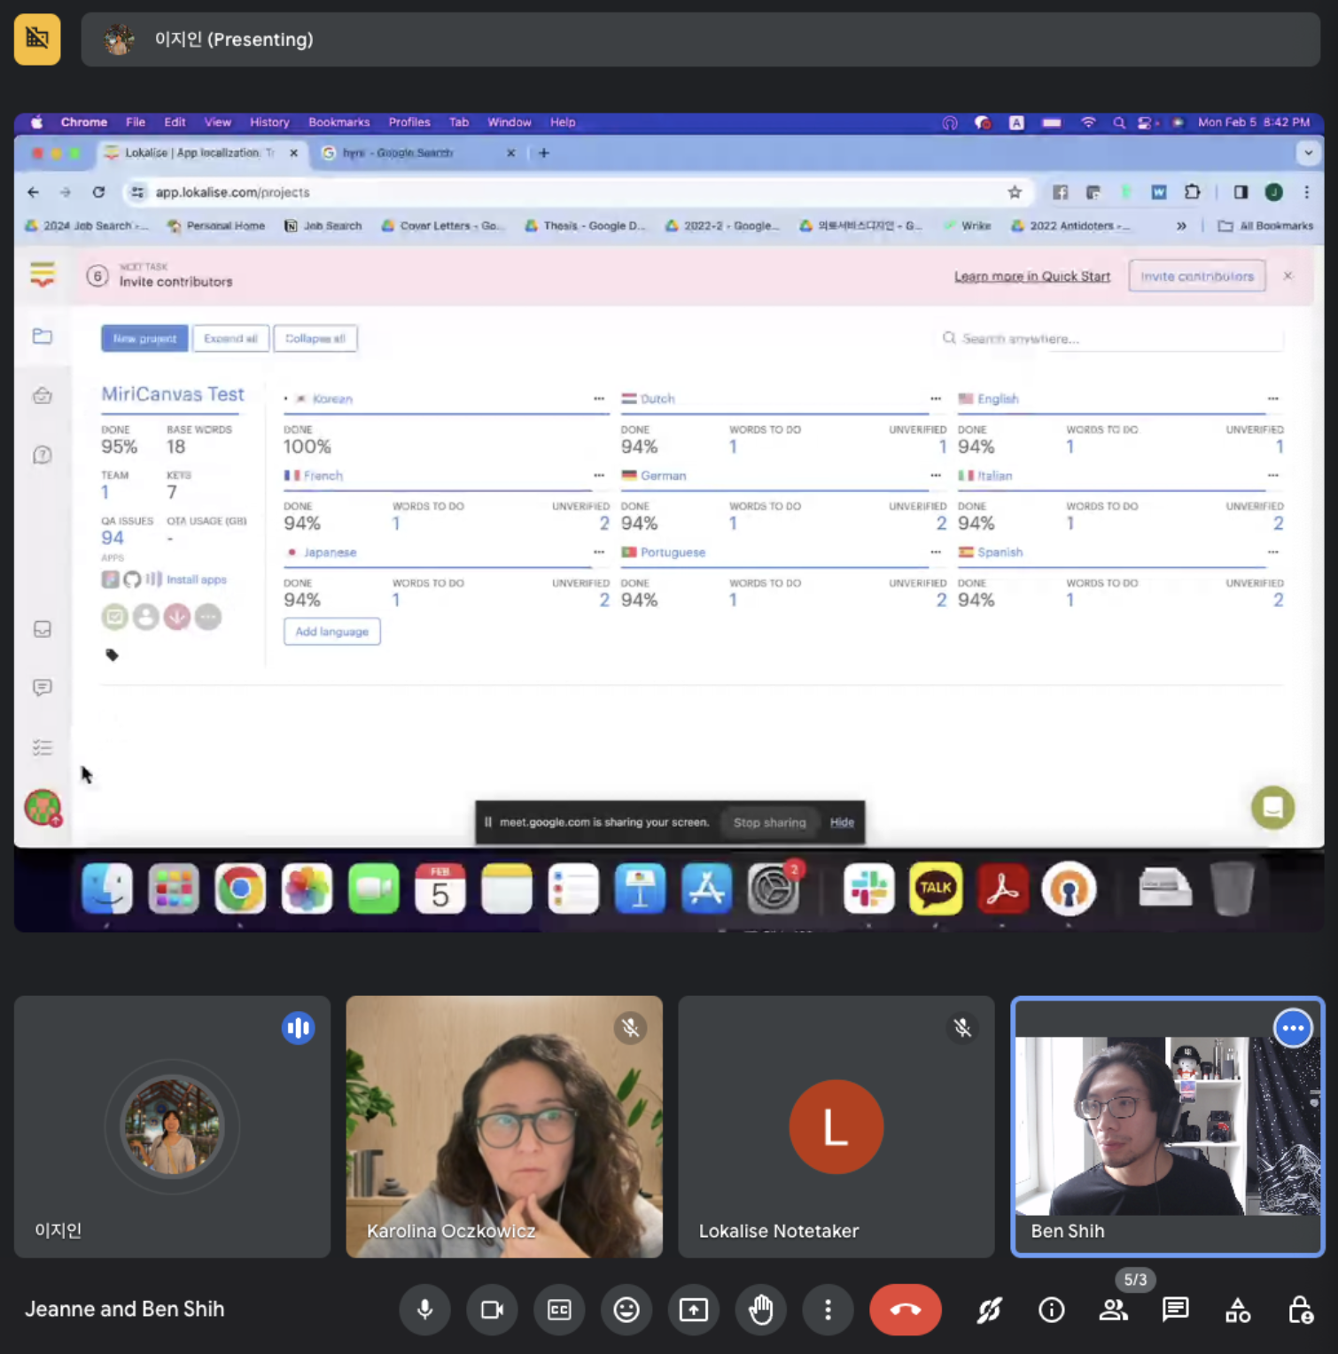Click the Learn more in Quick Start link
The image size is (1338, 1354).
pos(1031,276)
